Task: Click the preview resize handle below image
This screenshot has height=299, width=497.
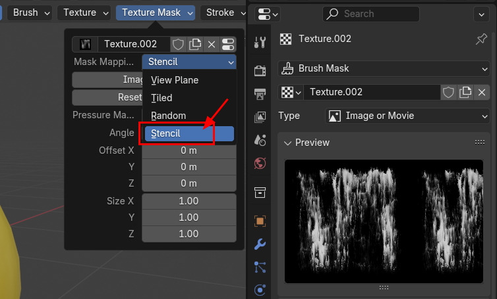Action: [384, 288]
